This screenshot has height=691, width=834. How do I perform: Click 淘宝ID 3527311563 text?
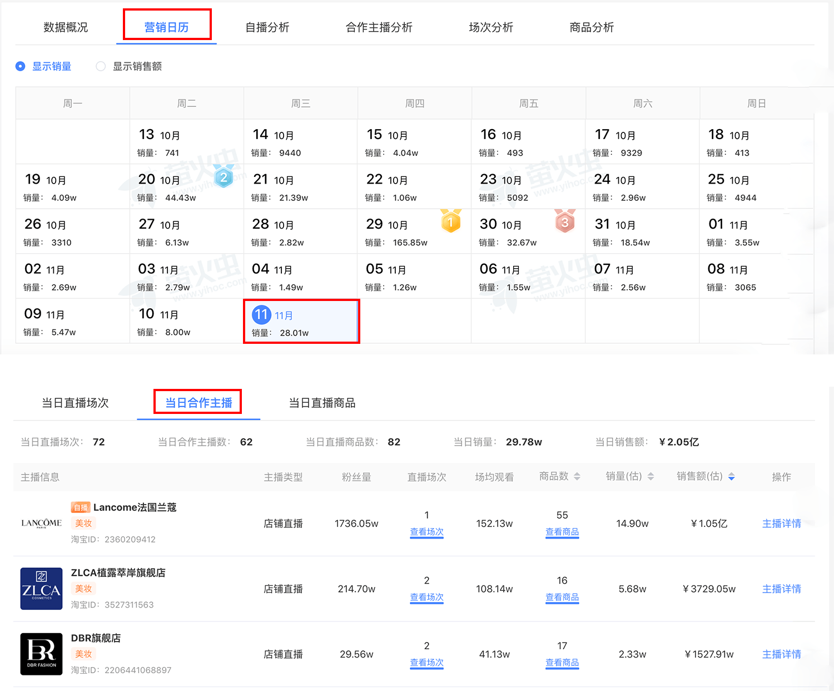[112, 605]
